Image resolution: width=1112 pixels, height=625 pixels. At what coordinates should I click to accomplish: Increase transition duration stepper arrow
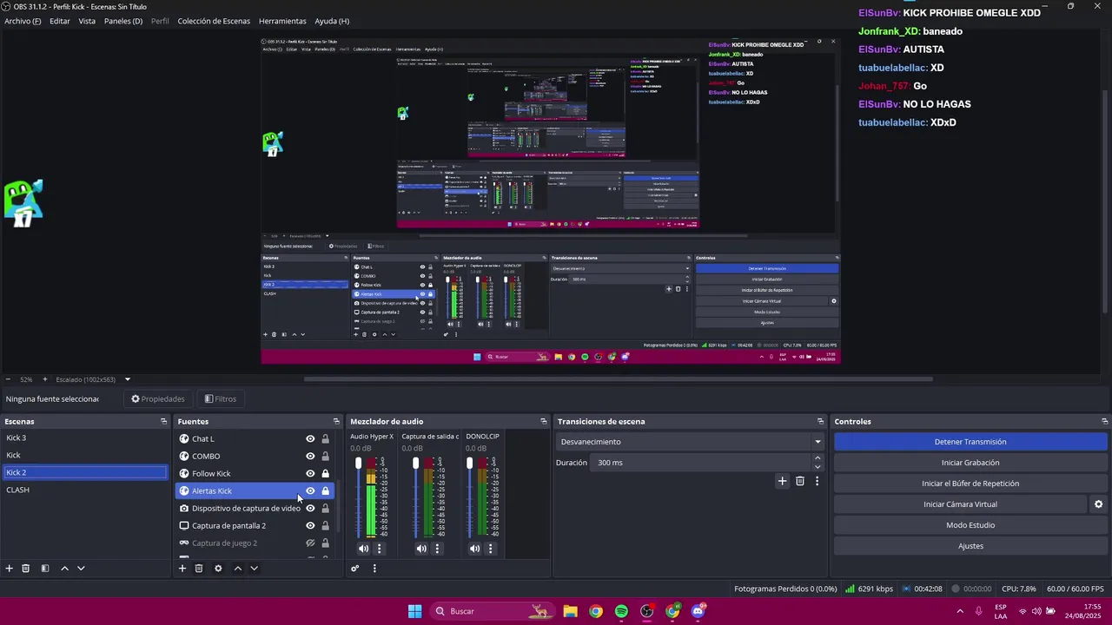coord(817,459)
